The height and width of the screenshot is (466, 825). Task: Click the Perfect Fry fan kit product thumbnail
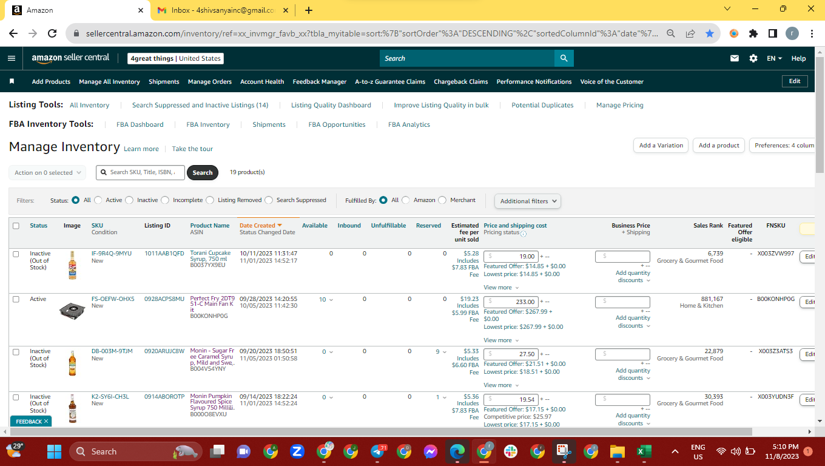(72, 311)
